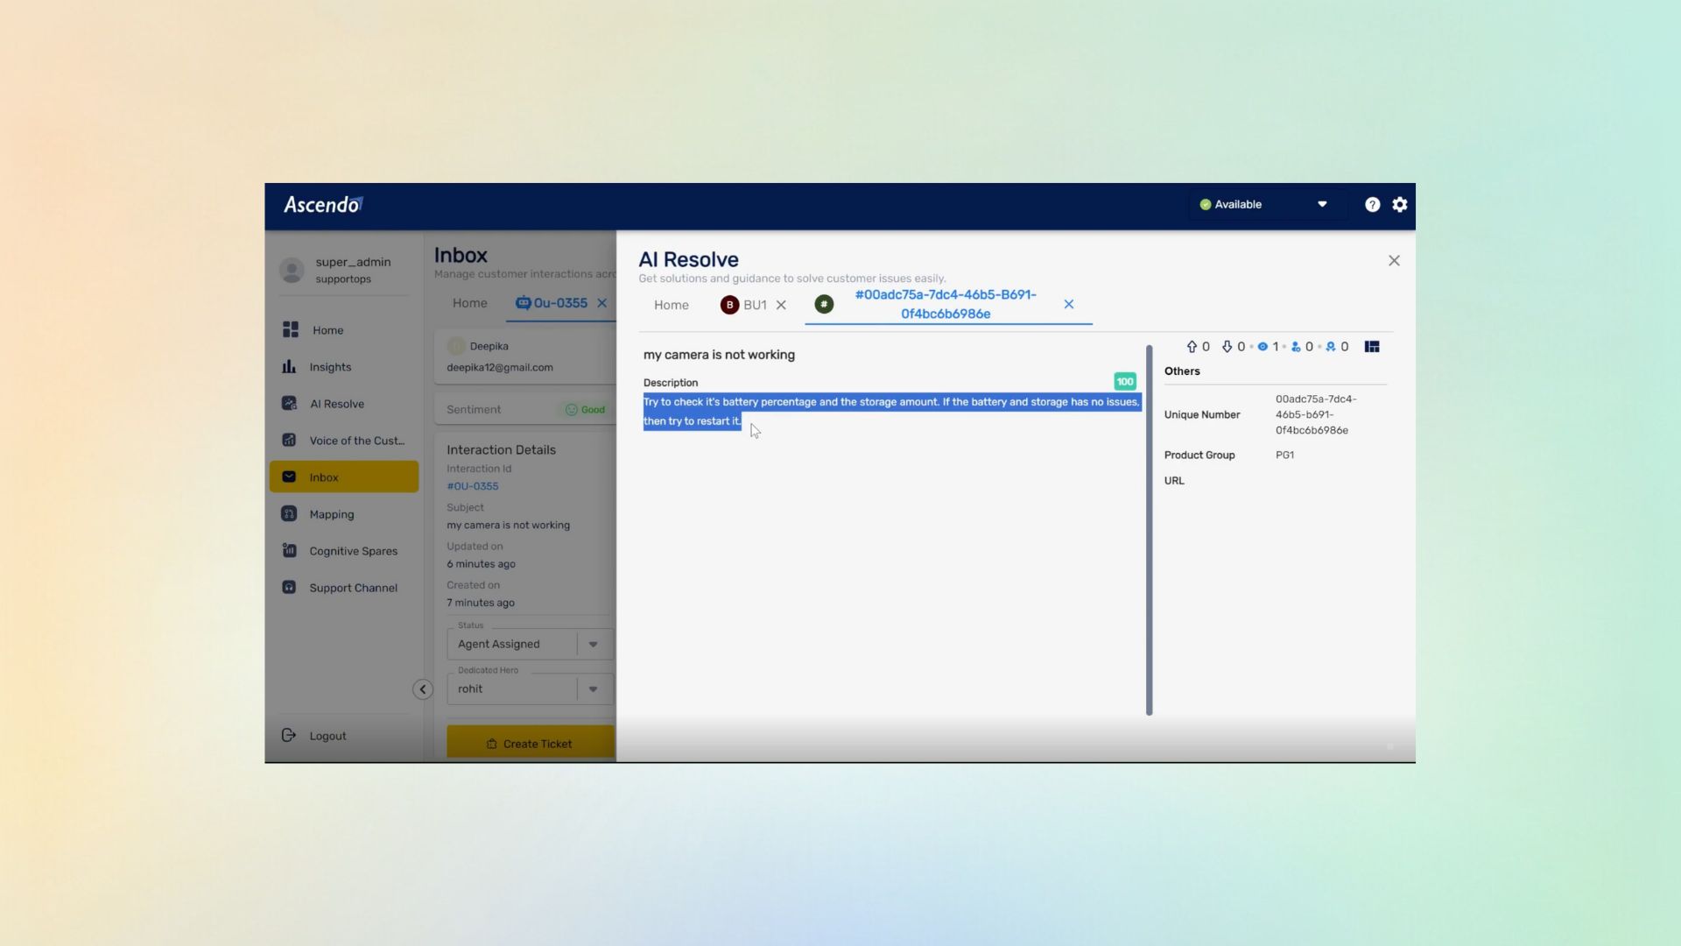Upvote the AI Resolve solution
This screenshot has width=1681, height=946.
1192,347
